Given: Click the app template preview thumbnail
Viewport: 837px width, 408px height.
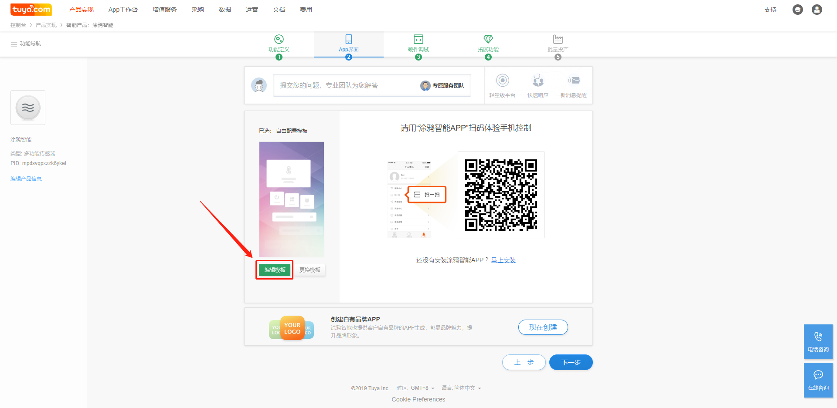Looking at the screenshot, I should click(292, 199).
